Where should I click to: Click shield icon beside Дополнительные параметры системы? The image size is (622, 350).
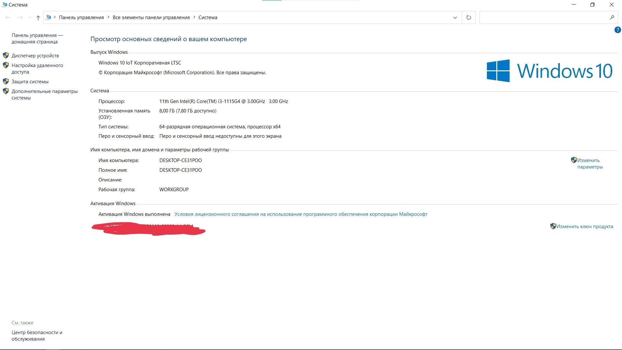click(6, 91)
